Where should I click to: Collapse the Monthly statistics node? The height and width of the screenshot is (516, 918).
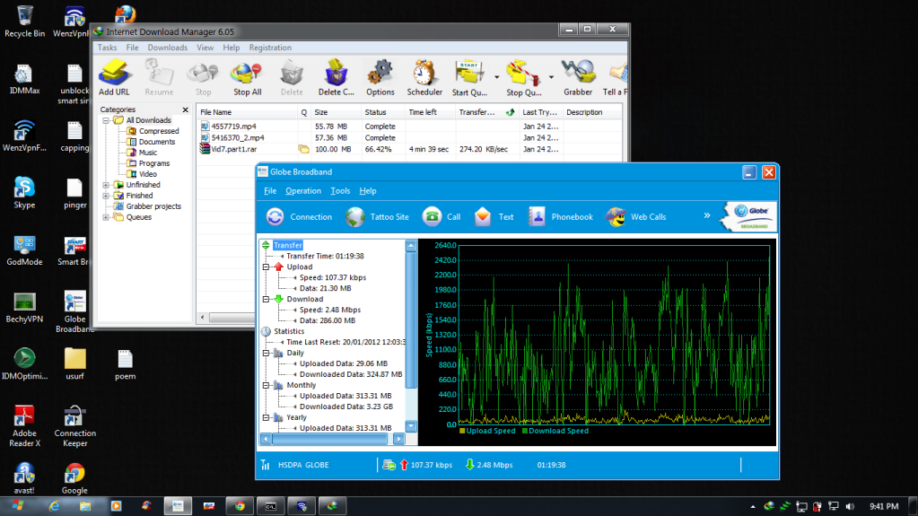[x=266, y=385]
